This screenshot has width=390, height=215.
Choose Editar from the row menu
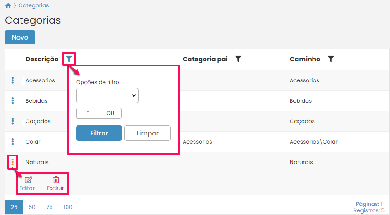tap(27, 183)
